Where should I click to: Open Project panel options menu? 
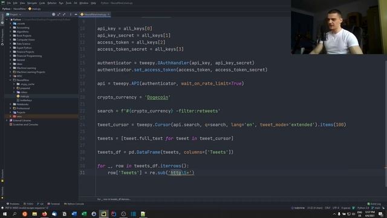(71, 15)
